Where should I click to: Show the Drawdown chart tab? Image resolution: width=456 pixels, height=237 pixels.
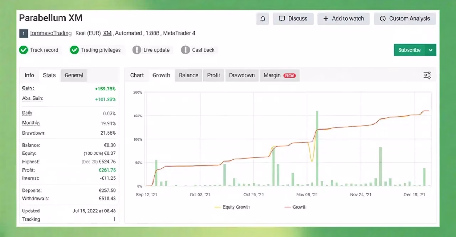point(242,75)
